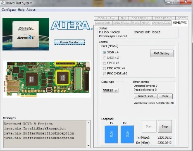Select the CMOS x3 radio button
The image size is (193, 151).
(105, 63)
